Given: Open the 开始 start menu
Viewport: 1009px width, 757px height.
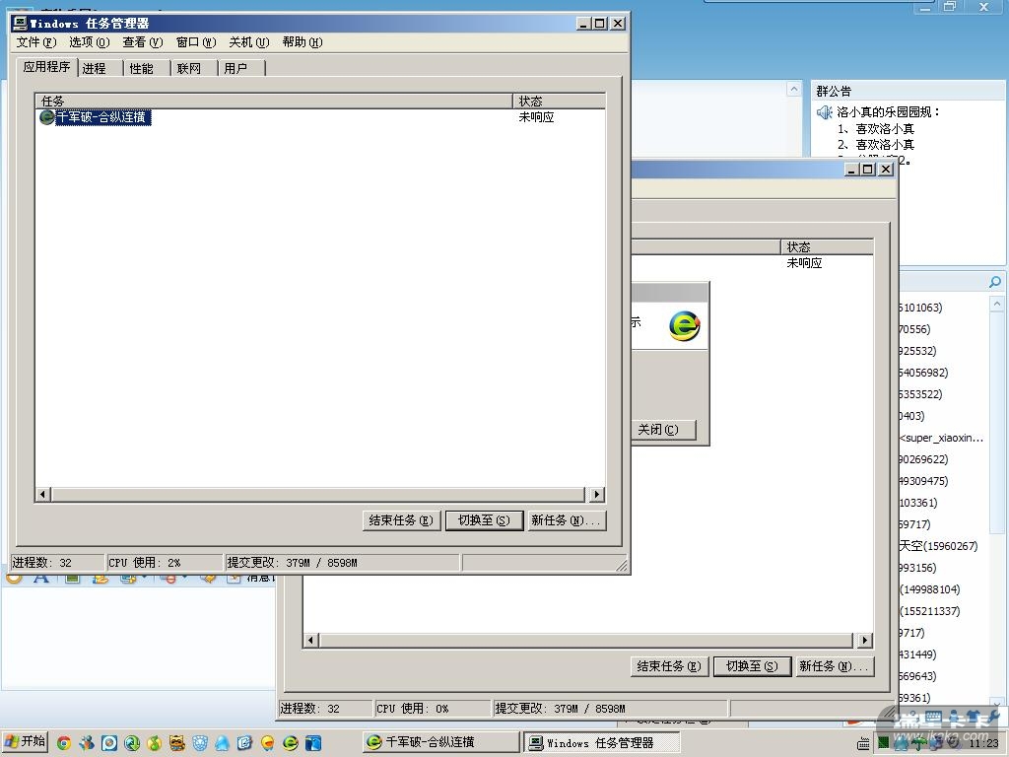Looking at the screenshot, I should [x=25, y=741].
